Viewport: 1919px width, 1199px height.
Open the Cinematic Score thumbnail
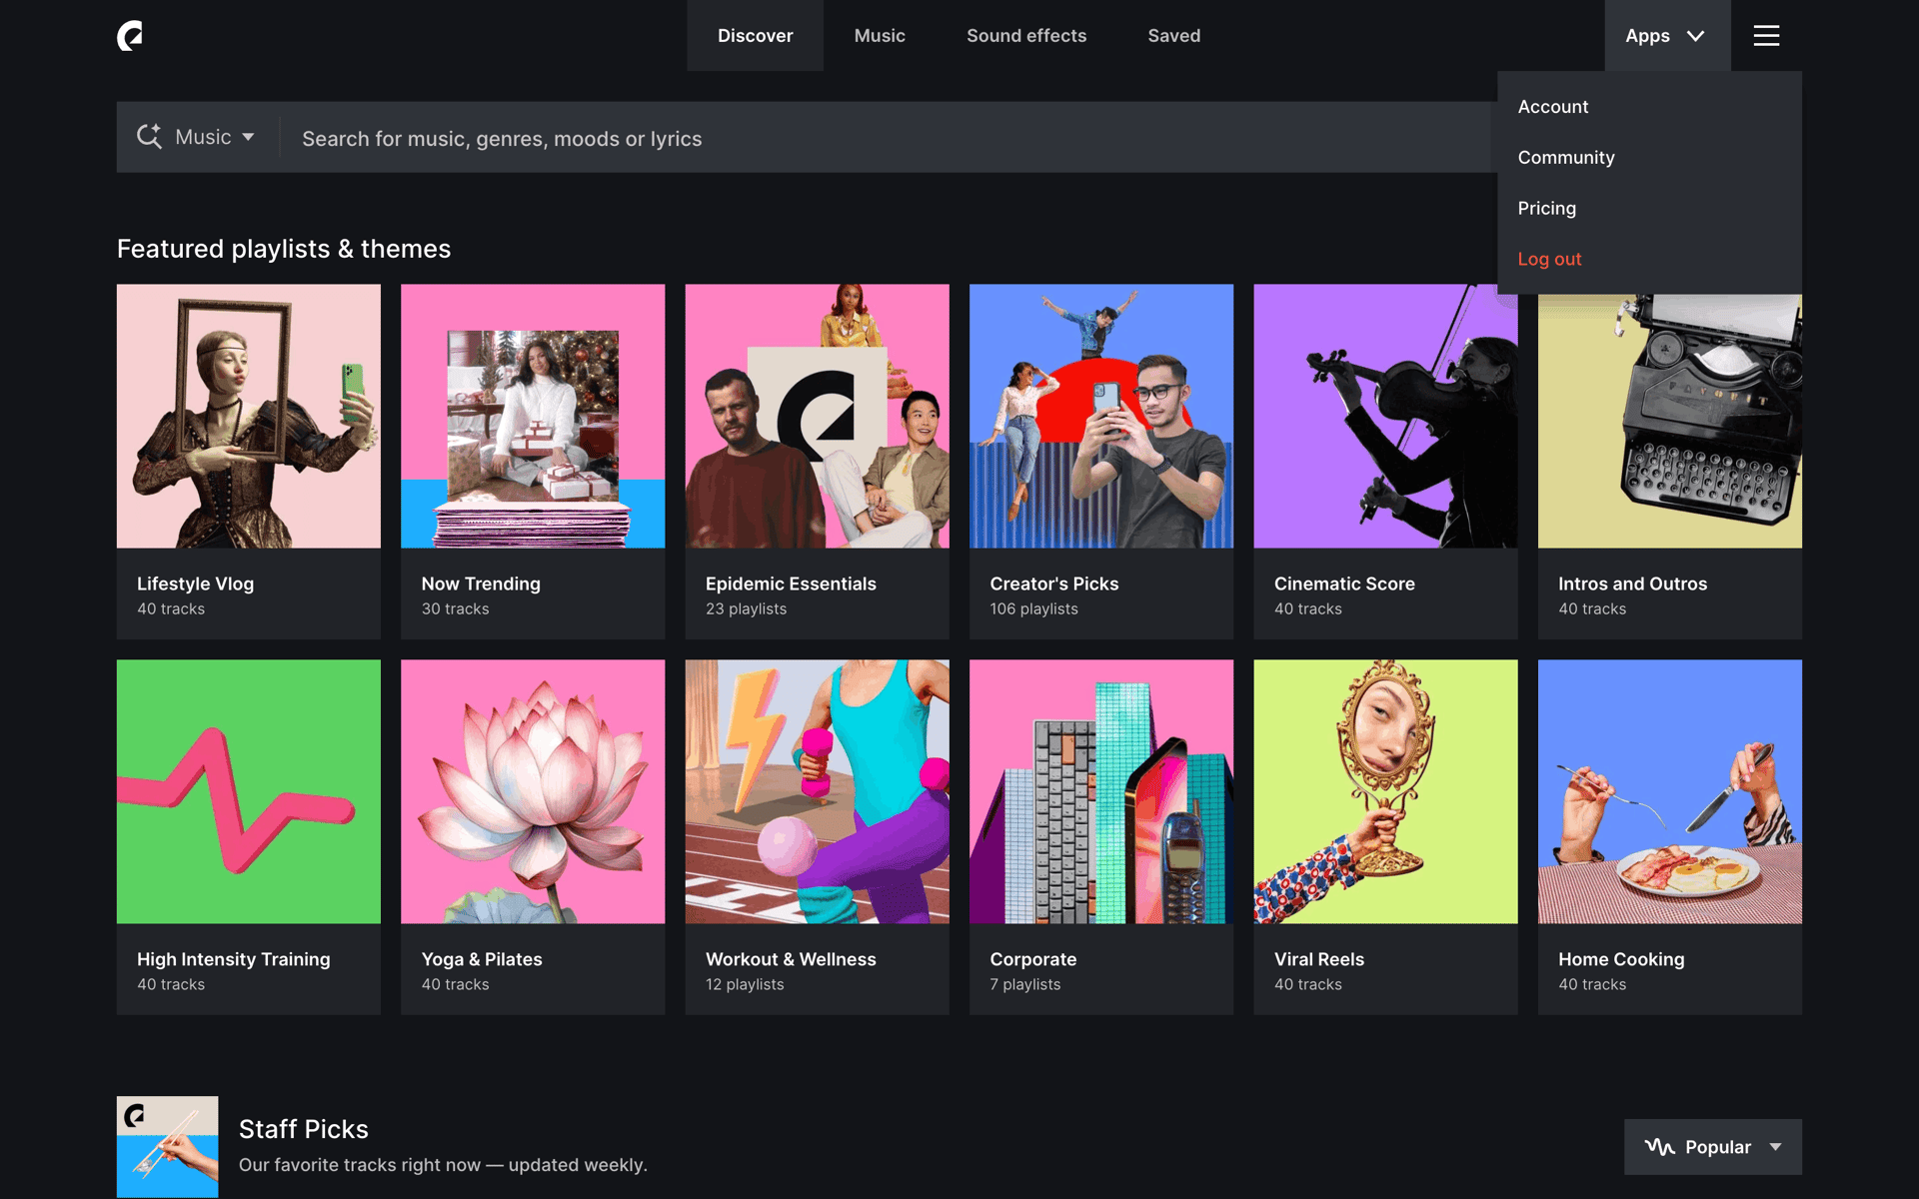click(x=1385, y=416)
